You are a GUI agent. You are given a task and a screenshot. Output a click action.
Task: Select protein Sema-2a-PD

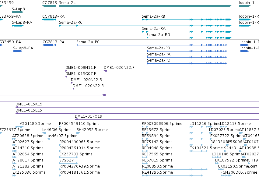tap(187, 63)
